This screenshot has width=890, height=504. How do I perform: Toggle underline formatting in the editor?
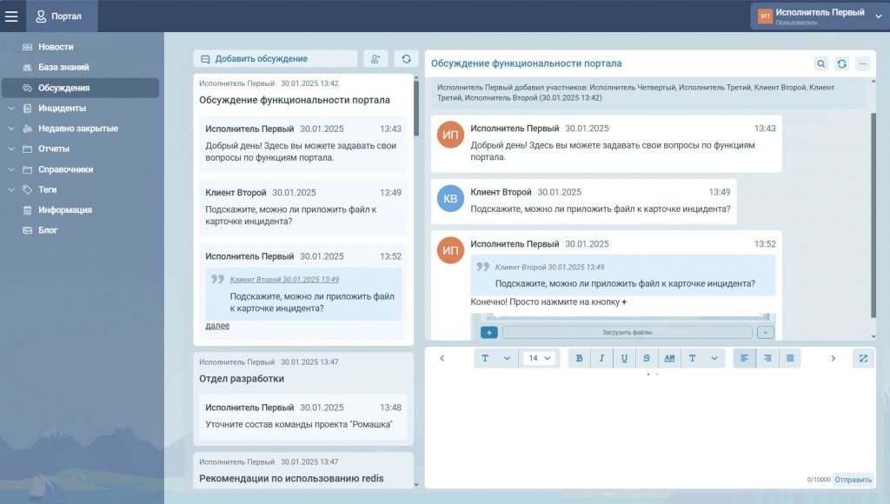(x=624, y=358)
